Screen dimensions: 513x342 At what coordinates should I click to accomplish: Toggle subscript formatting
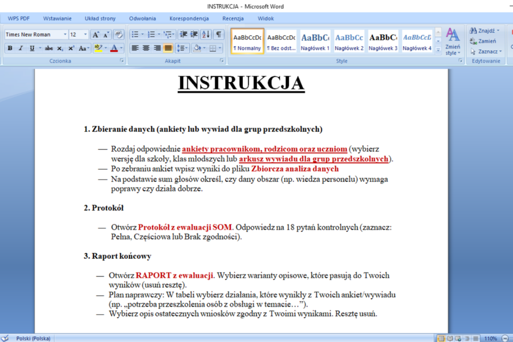pyautogui.click(x=60, y=48)
